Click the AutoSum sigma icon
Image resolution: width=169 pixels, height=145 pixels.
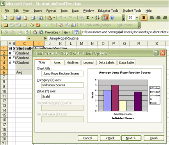point(88,18)
